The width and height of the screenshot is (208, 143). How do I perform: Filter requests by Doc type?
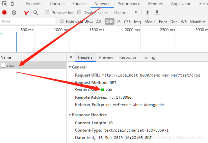click(174, 21)
